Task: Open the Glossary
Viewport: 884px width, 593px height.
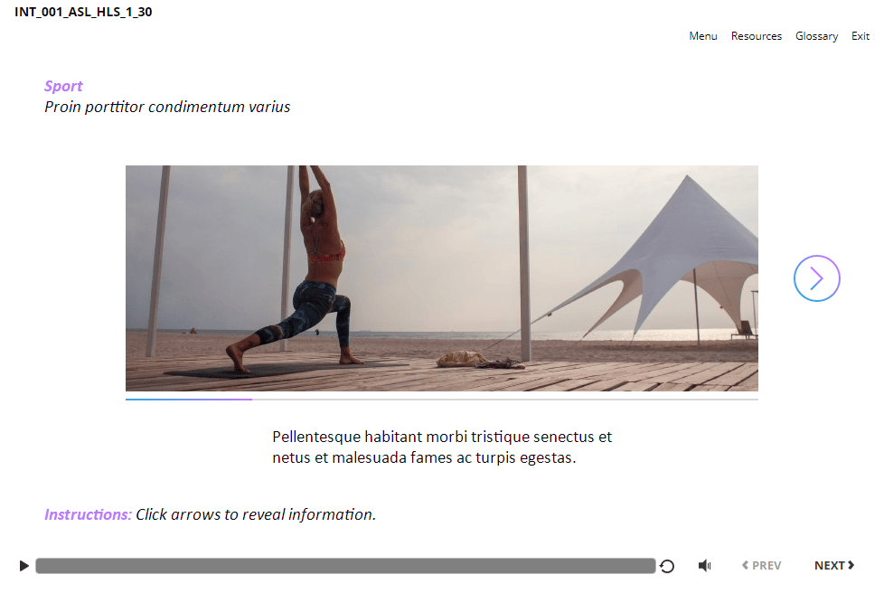Action: 817,37
